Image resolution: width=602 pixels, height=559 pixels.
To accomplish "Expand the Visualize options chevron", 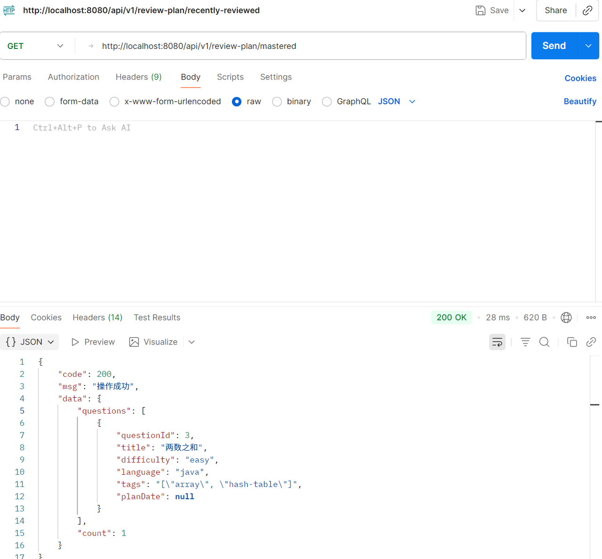I will [x=191, y=342].
